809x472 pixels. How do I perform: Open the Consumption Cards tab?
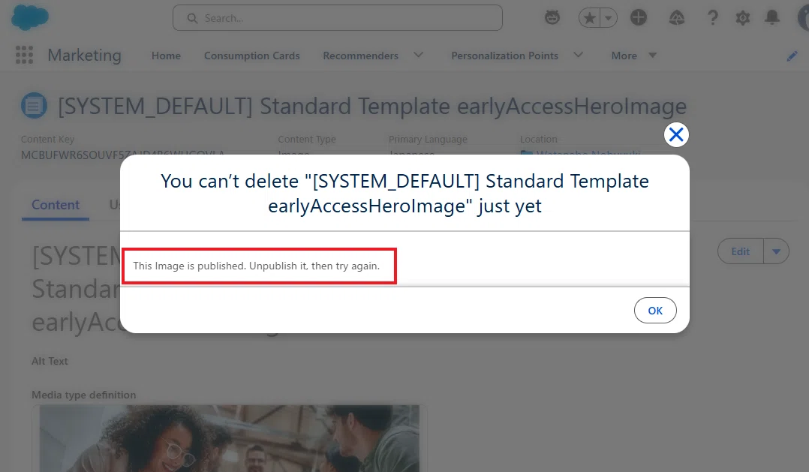252,56
